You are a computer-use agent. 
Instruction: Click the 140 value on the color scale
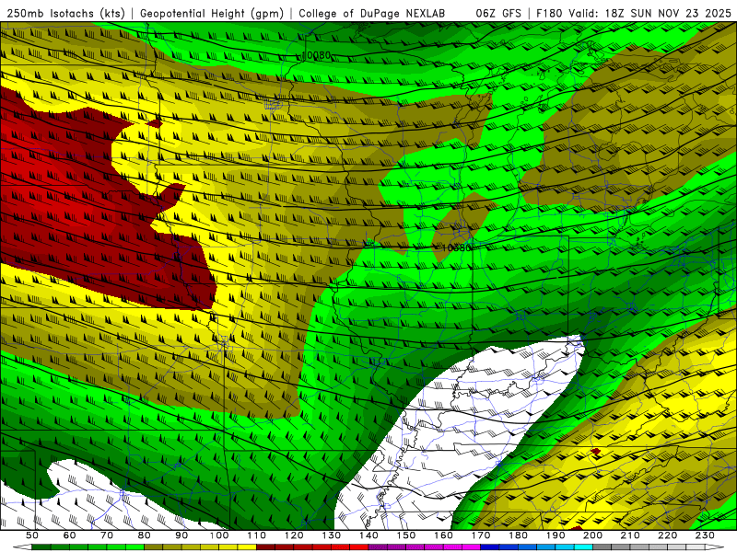pyautogui.click(x=369, y=535)
